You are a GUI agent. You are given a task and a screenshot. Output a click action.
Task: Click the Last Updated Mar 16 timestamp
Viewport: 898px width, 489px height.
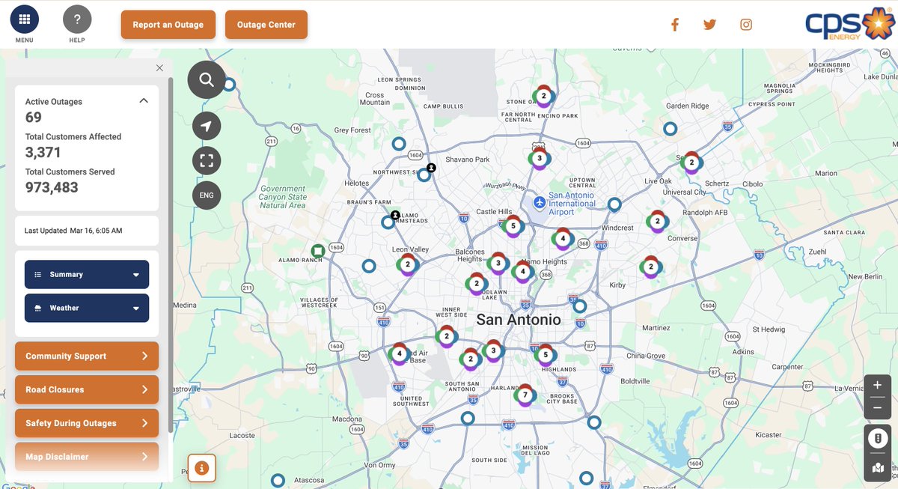click(x=73, y=231)
